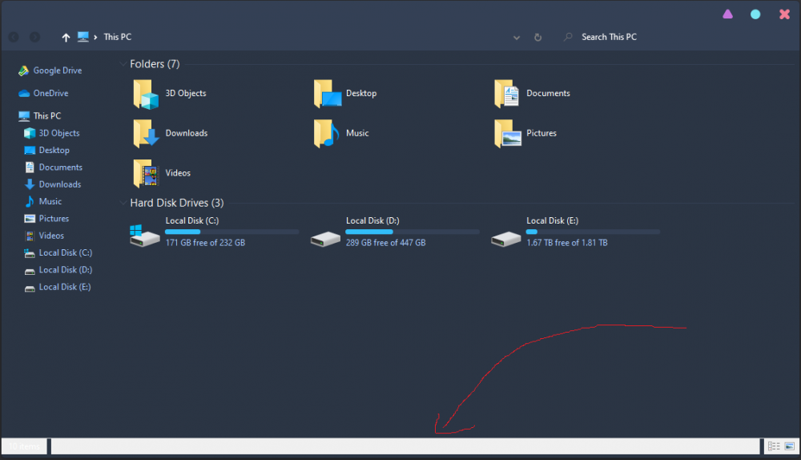Screen dimensions: 801x460
Task: Open the Downloads folder icon
Action: click(x=147, y=134)
